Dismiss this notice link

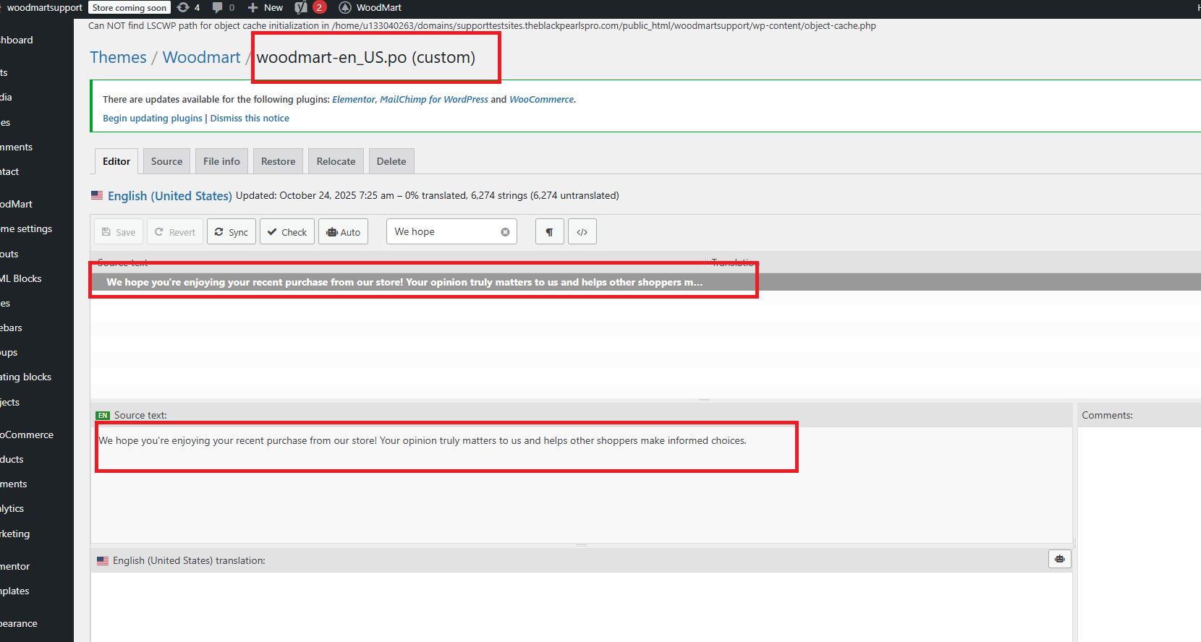point(250,119)
